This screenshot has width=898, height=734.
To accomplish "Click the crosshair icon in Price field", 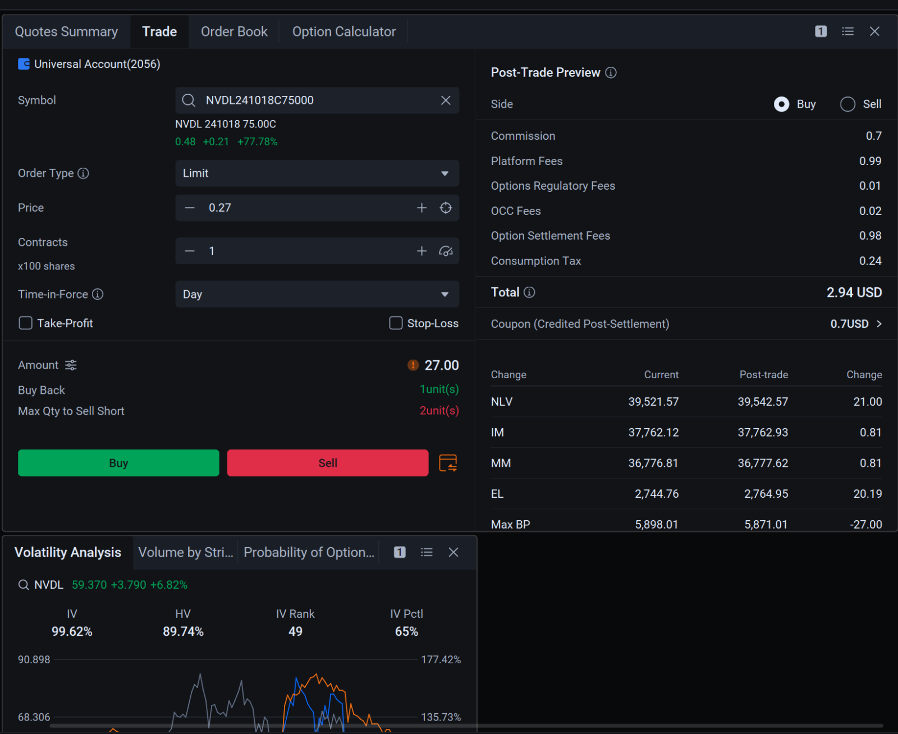I will (x=446, y=208).
